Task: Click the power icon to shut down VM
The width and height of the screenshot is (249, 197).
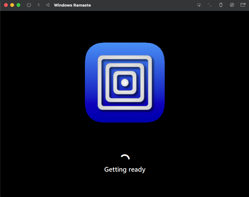Action: [29, 5]
